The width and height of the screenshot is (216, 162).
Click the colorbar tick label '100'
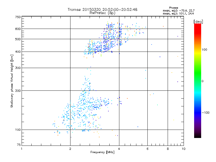(204, 50)
